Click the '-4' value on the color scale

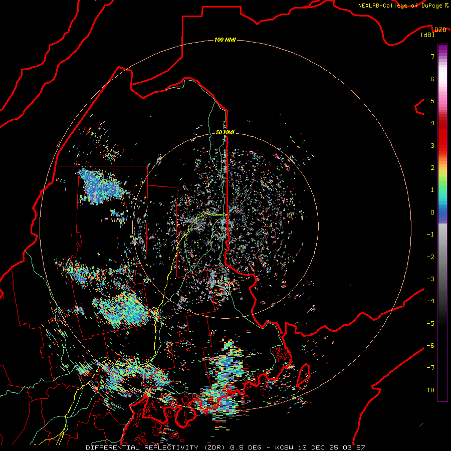(430, 301)
